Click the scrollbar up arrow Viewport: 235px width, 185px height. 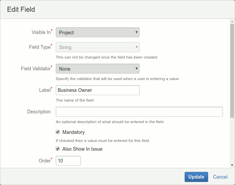pos(232,22)
